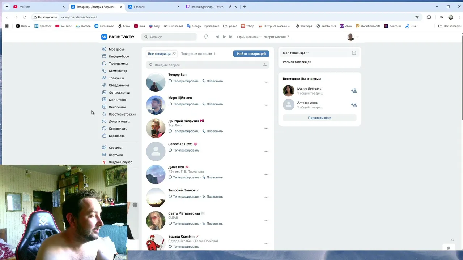Open more options for Дмитрий Лаврухин

point(267,128)
